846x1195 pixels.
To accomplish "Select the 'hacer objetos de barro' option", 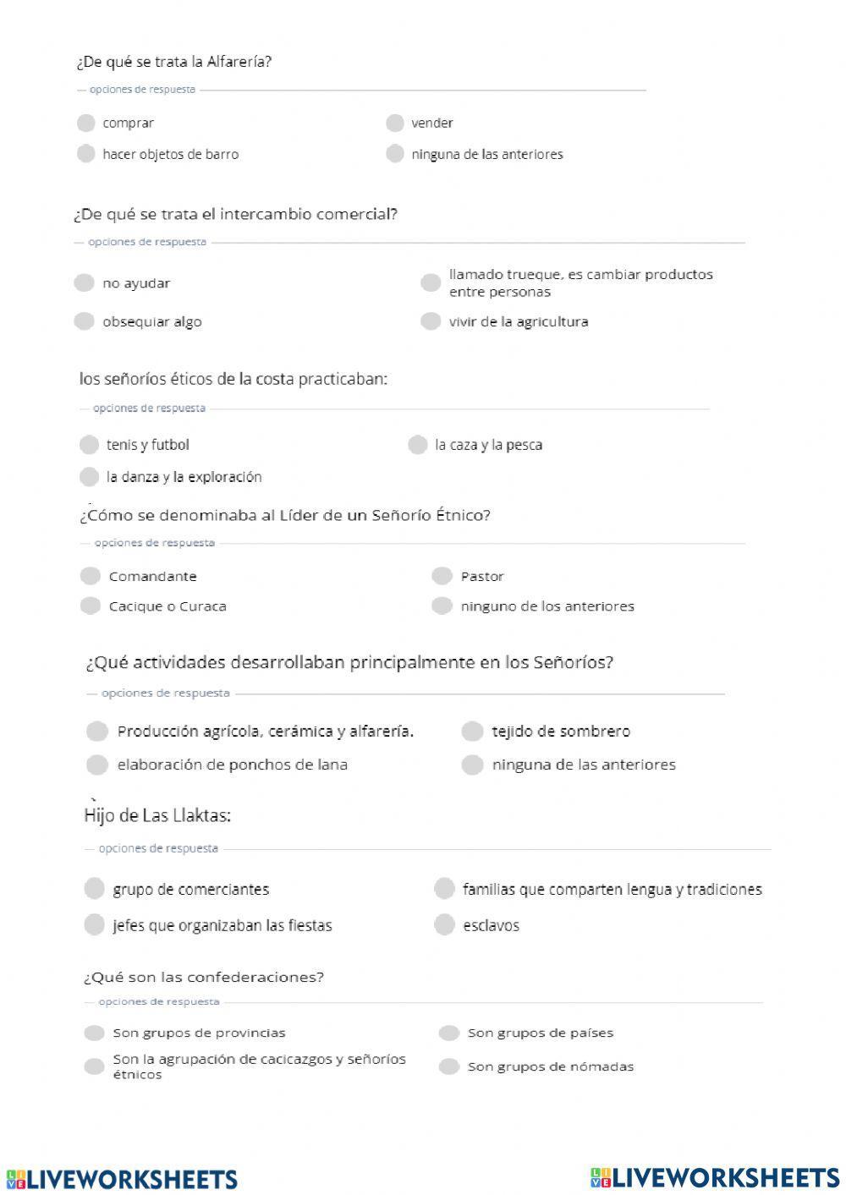I will click(x=85, y=153).
